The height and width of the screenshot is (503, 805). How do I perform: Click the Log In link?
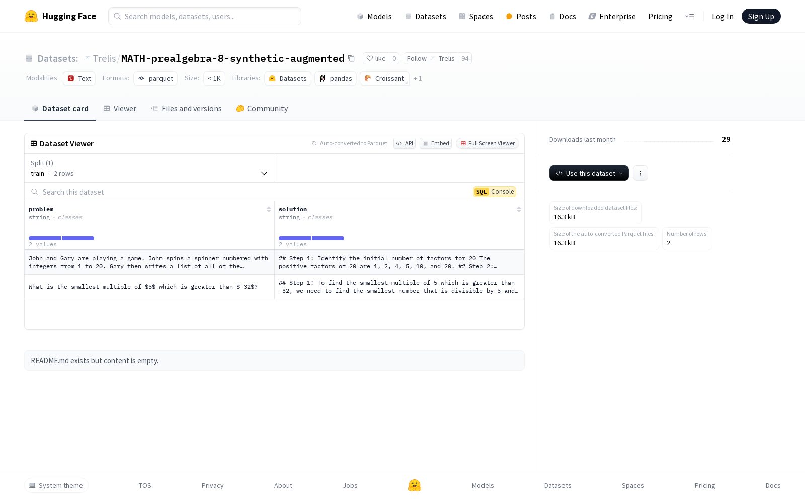(x=722, y=16)
